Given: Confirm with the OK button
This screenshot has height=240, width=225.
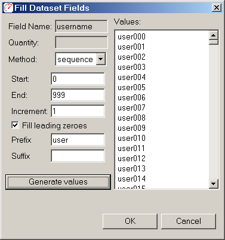Looking at the screenshot, I should click(x=130, y=221).
